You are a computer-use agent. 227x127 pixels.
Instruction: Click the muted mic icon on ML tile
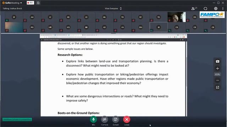[97, 20]
